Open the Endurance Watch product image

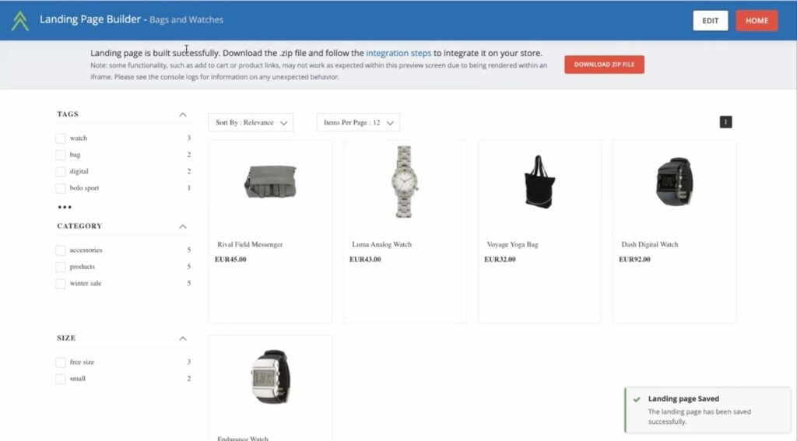(270, 376)
